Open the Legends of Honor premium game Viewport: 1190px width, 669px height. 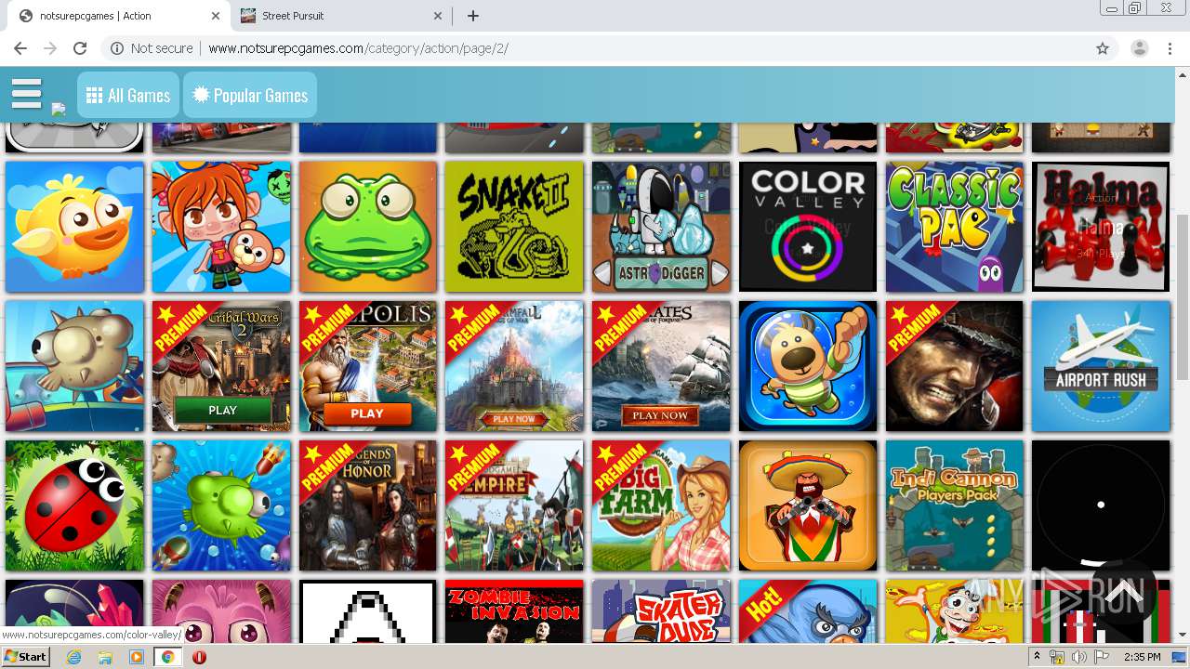pos(368,505)
